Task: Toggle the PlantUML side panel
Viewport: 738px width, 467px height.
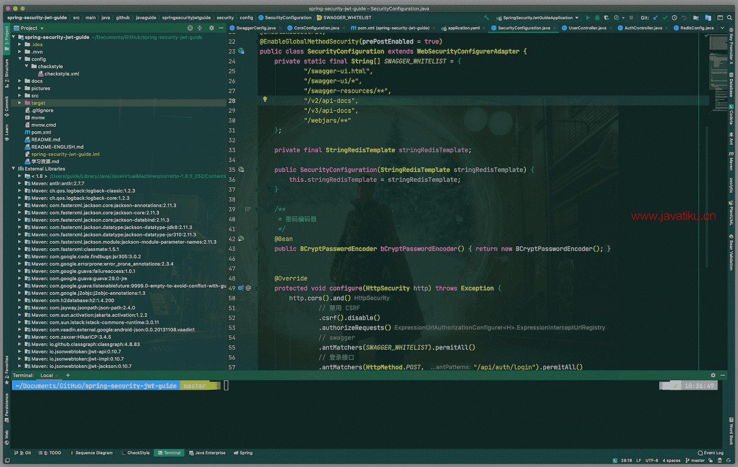Action: click(x=731, y=213)
